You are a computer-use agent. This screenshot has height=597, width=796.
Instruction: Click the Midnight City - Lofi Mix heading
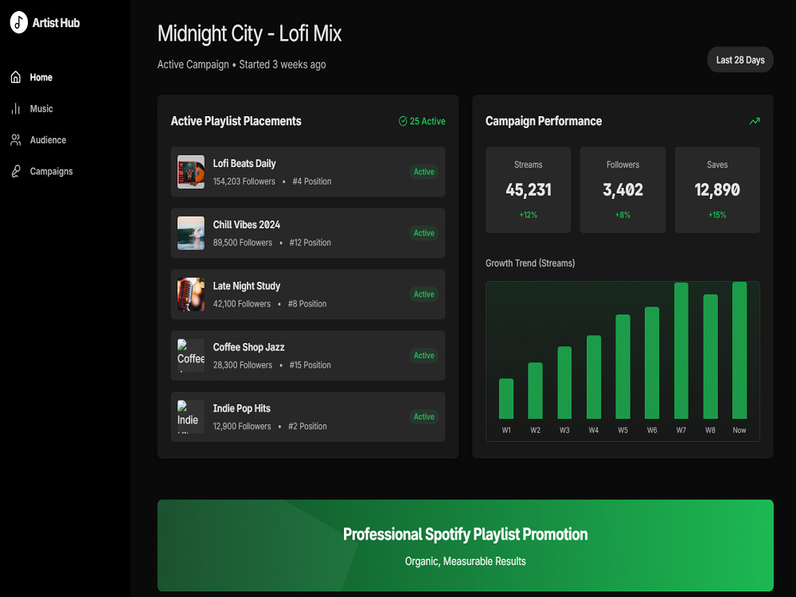pos(249,33)
